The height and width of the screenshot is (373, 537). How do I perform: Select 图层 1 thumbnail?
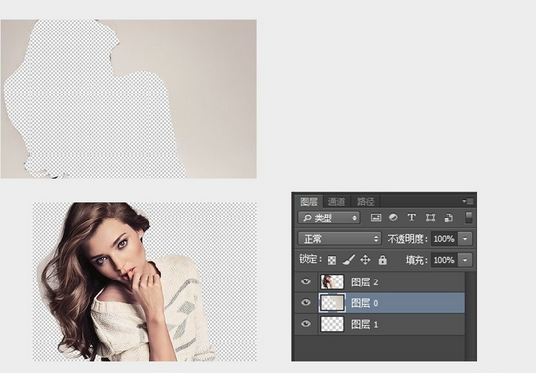tap(331, 324)
